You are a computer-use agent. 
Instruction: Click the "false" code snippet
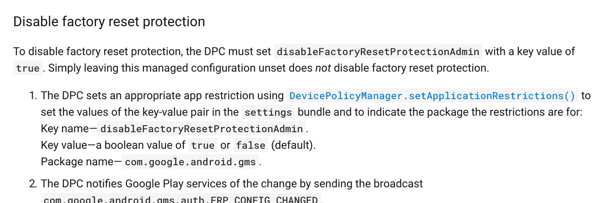pyautogui.click(x=250, y=146)
